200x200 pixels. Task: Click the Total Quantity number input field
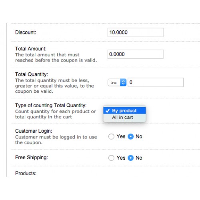pyautogui.click(x=156, y=82)
